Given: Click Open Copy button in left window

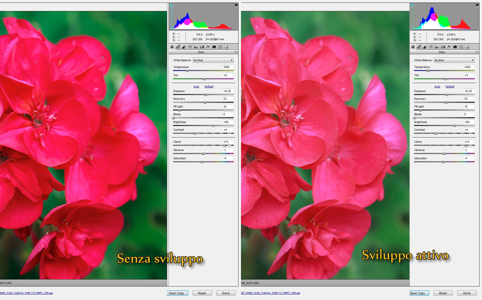Looking at the screenshot, I should pos(177,293).
